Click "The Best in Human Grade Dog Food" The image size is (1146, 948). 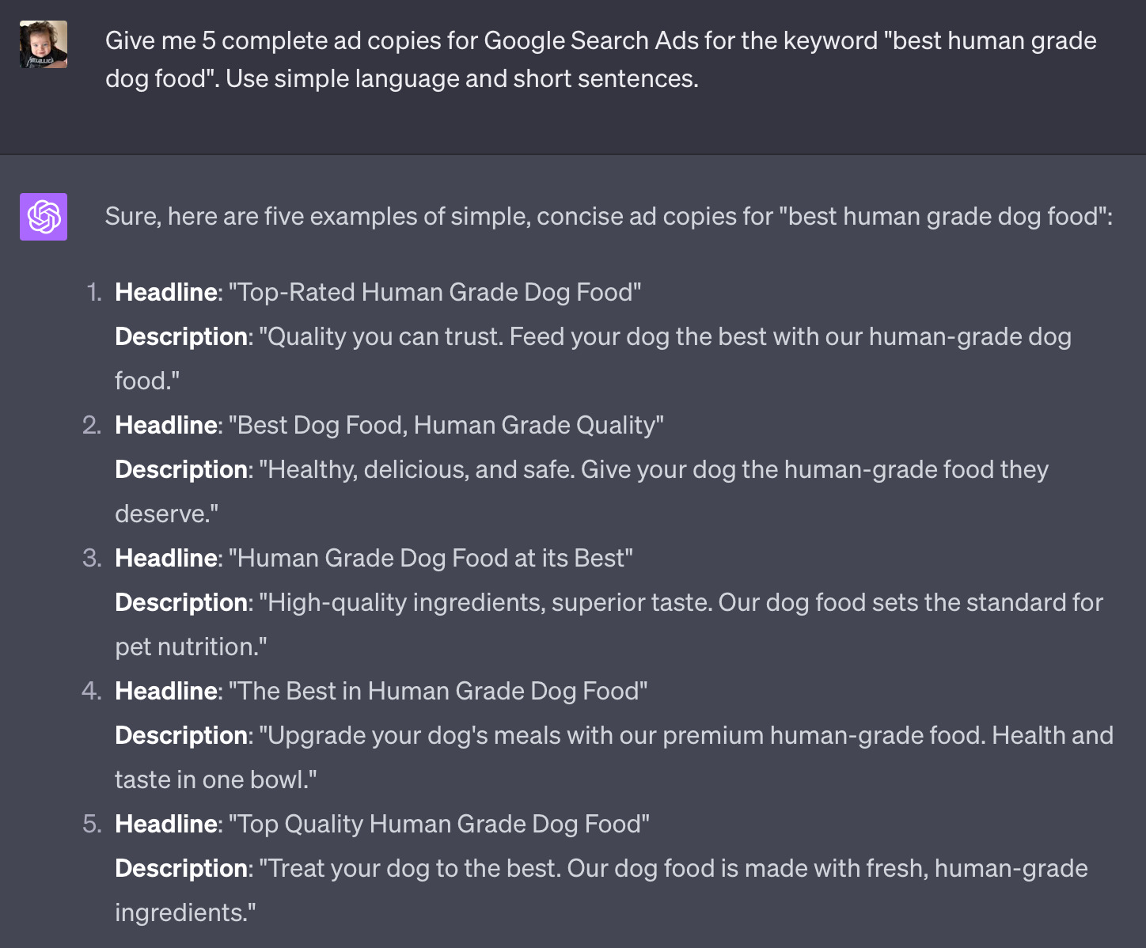point(438,691)
